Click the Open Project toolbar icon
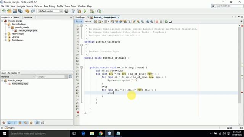The width and height of the screenshot is (244, 137). click(x=15, y=11)
